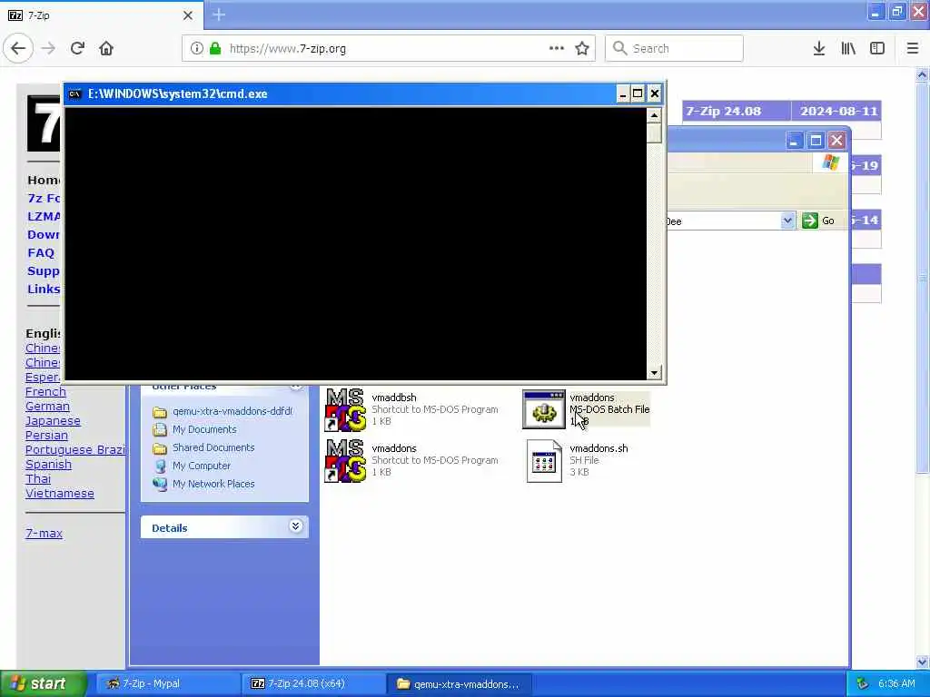
Task: Select the vmaddons shortcut MS-DOS icon
Action: coord(345,460)
